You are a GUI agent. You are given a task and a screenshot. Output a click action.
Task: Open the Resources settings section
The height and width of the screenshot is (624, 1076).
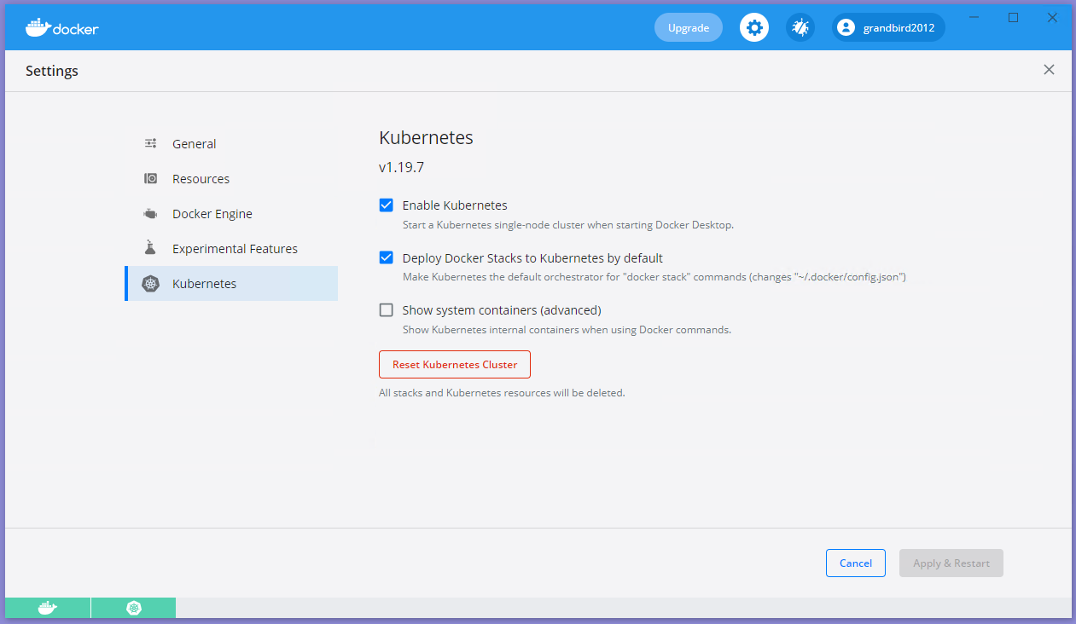coord(231,179)
